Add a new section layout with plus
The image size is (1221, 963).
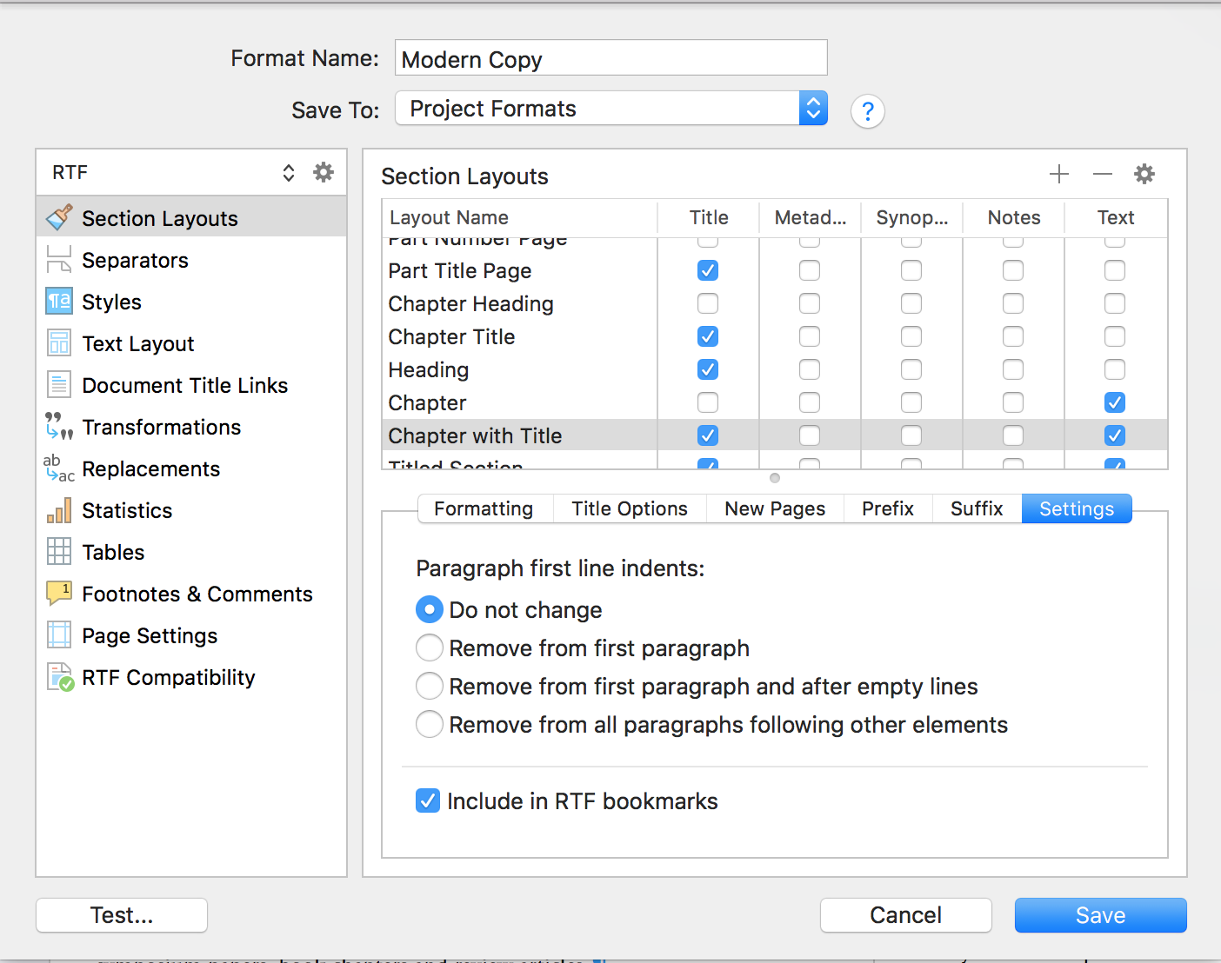pyautogui.click(x=1058, y=174)
